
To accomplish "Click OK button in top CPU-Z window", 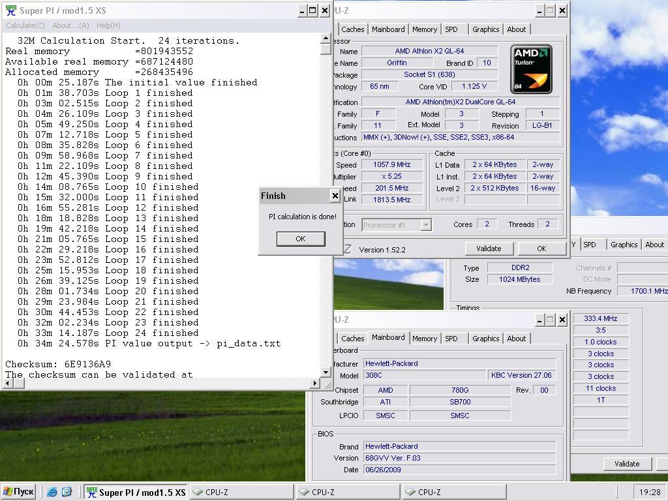I will pyautogui.click(x=541, y=249).
